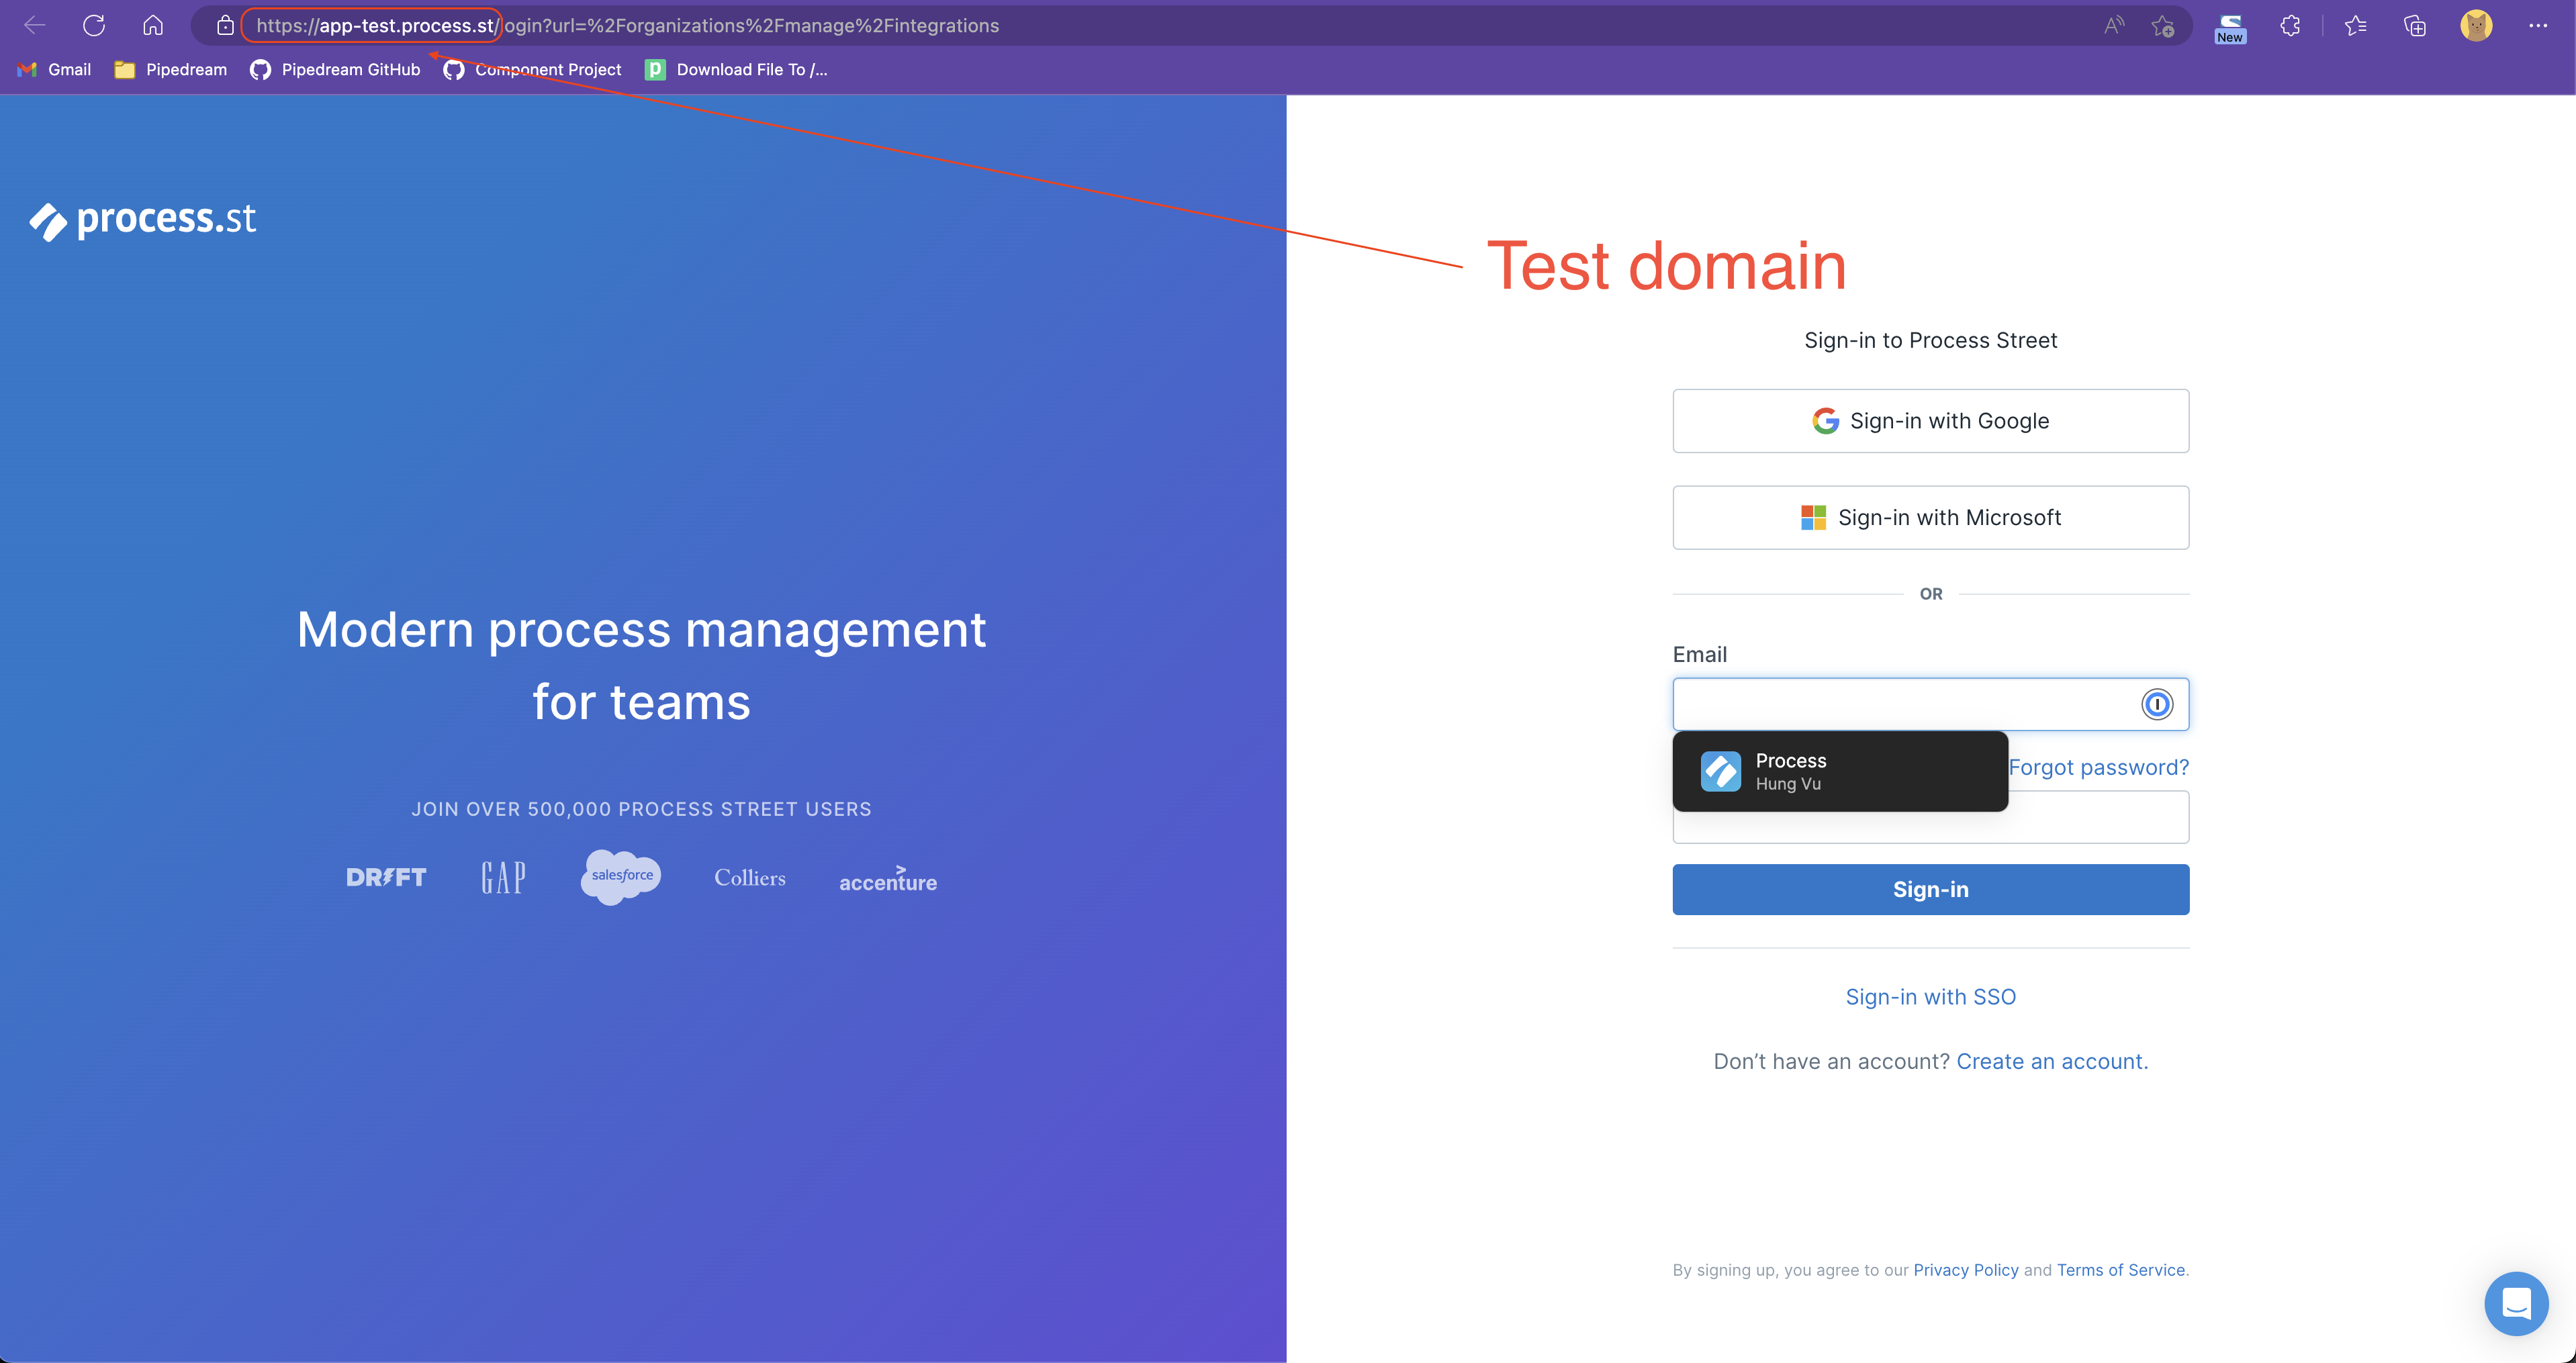Click the blue Sign-in button
This screenshot has height=1363, width=2576.
(x=1930, y=889)
